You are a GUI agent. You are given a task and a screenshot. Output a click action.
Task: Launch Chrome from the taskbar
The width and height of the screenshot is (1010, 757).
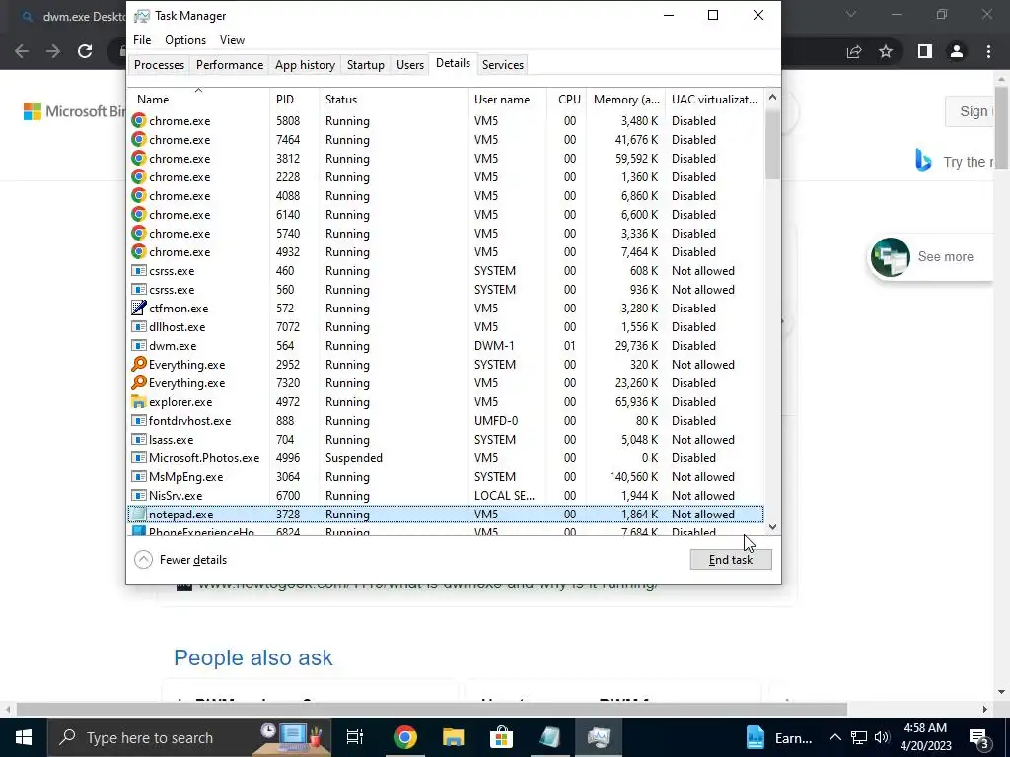405,737
